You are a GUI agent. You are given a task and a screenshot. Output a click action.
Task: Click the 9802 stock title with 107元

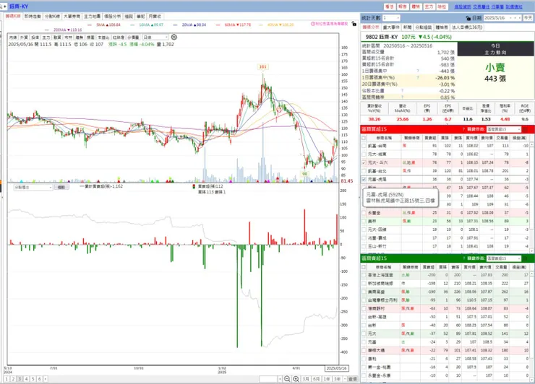(408, 37)
